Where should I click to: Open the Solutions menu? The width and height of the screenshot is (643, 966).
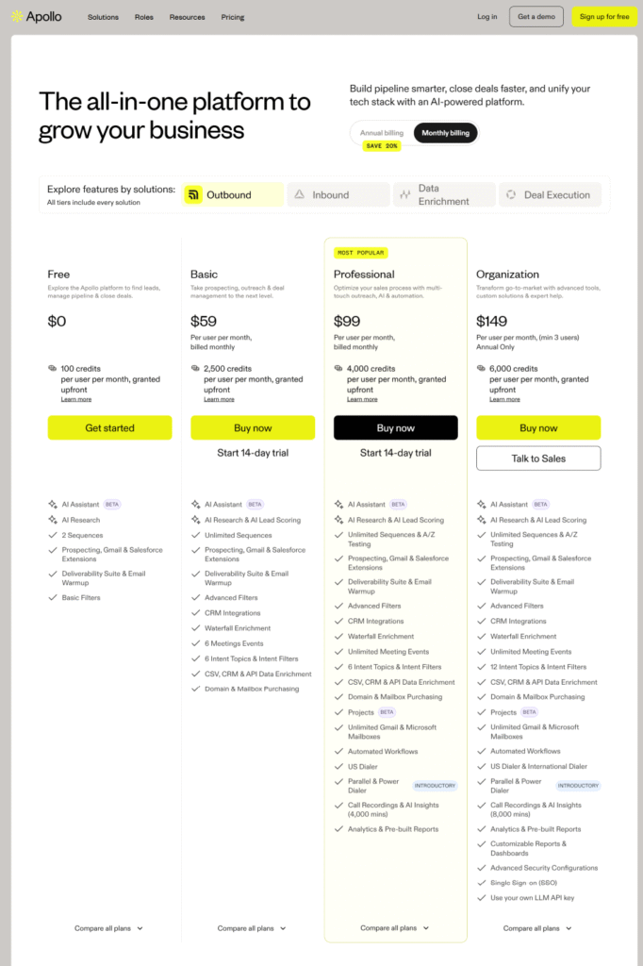(104, 16)
